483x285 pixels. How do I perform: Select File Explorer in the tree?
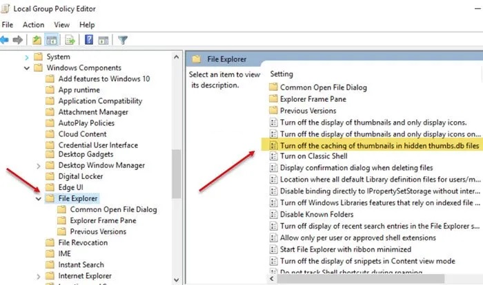click(x=78, y=198)
